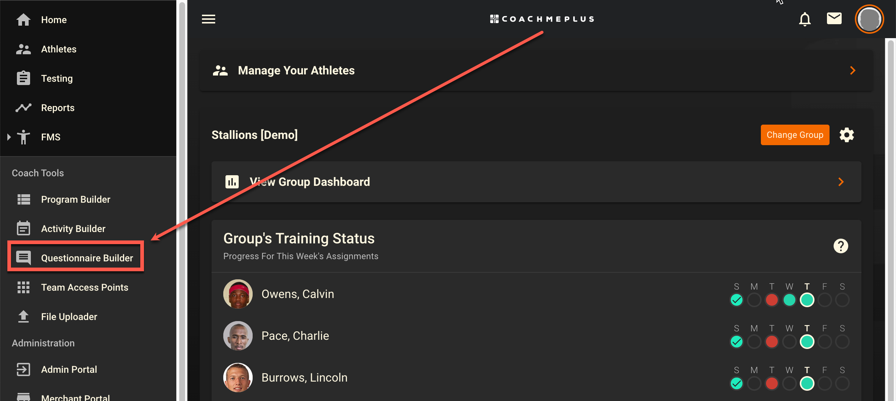Click the View Group Dashboard chart icon
896x401 pixels.
tap(232, 181)
